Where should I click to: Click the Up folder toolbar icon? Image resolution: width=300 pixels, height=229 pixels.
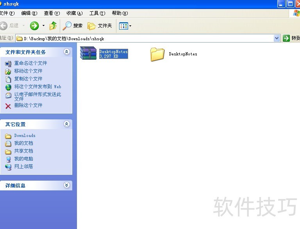tap(53, 26)
